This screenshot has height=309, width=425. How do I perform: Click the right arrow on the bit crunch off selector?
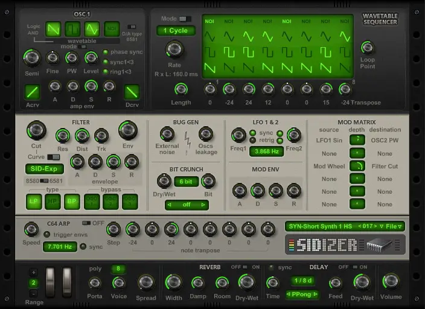pyautogui.click(x=203, y=205)
